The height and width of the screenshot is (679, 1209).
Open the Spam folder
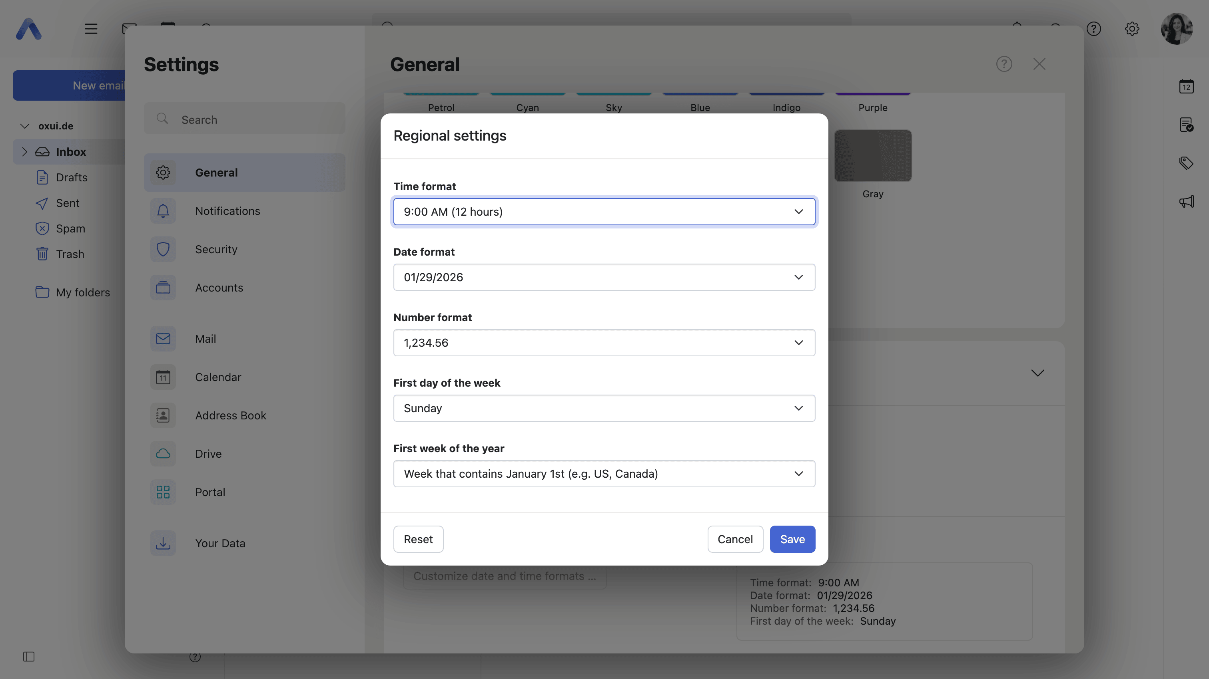[70, 228]
